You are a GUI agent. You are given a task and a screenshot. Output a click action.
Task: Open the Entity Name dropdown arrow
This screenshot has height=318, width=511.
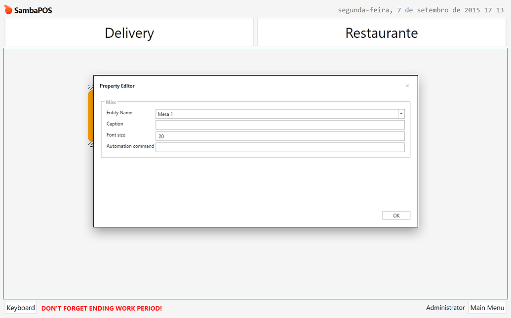[401, 114]
